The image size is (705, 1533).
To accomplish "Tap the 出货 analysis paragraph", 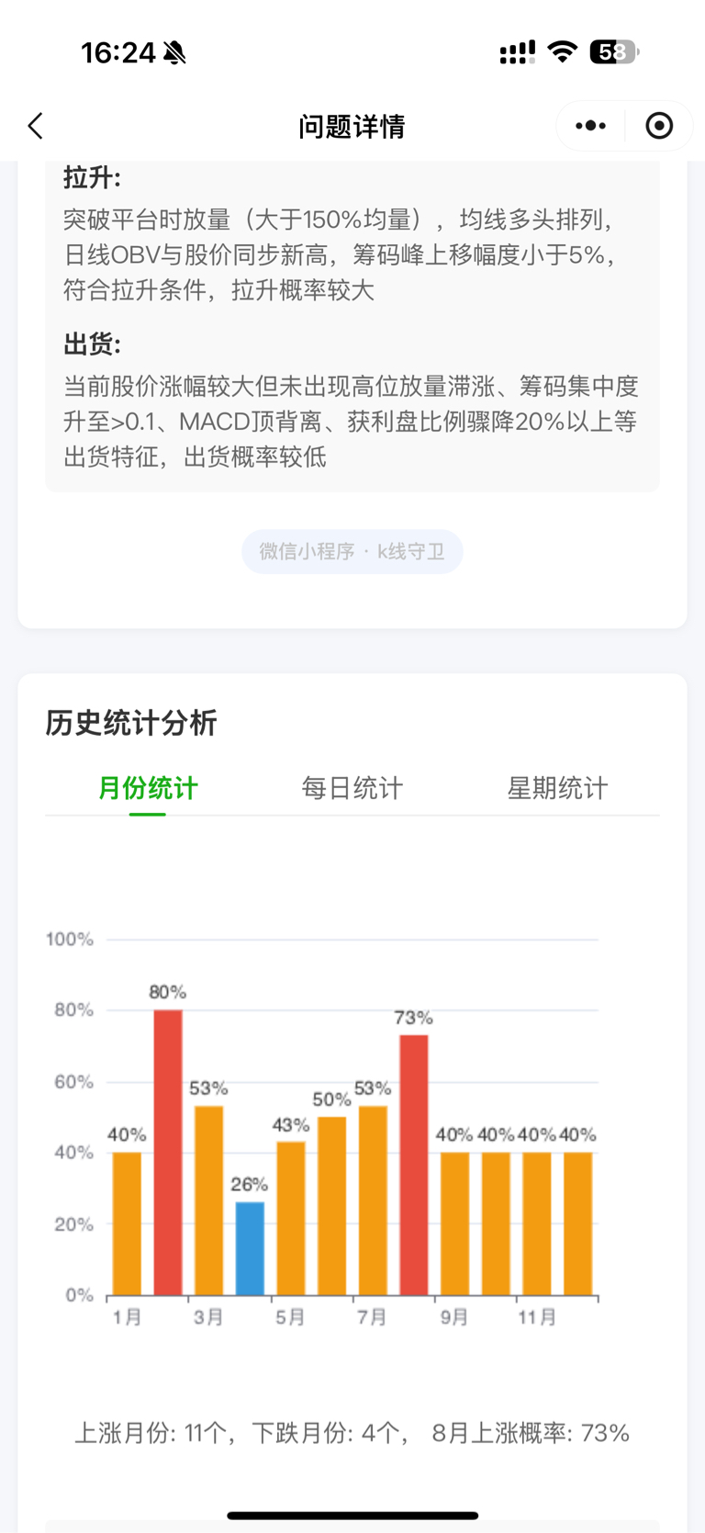I will [x=351, y=422].
